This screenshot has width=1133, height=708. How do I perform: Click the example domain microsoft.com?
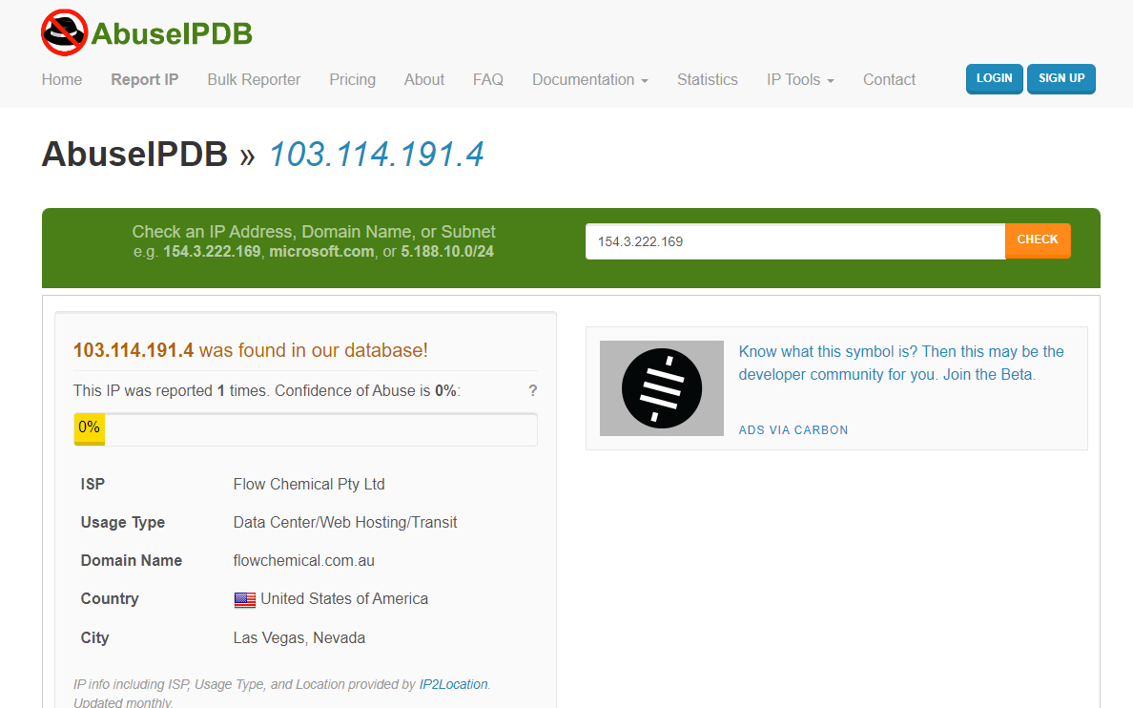[x=321, y=252]
